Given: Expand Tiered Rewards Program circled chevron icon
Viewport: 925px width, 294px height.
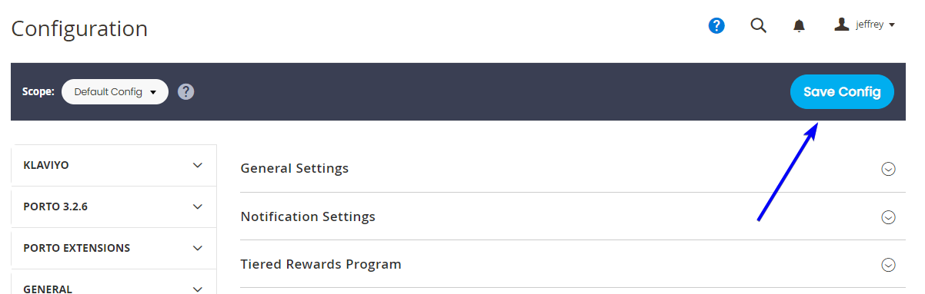Looking at the screenshot, I should coord(888,265).
